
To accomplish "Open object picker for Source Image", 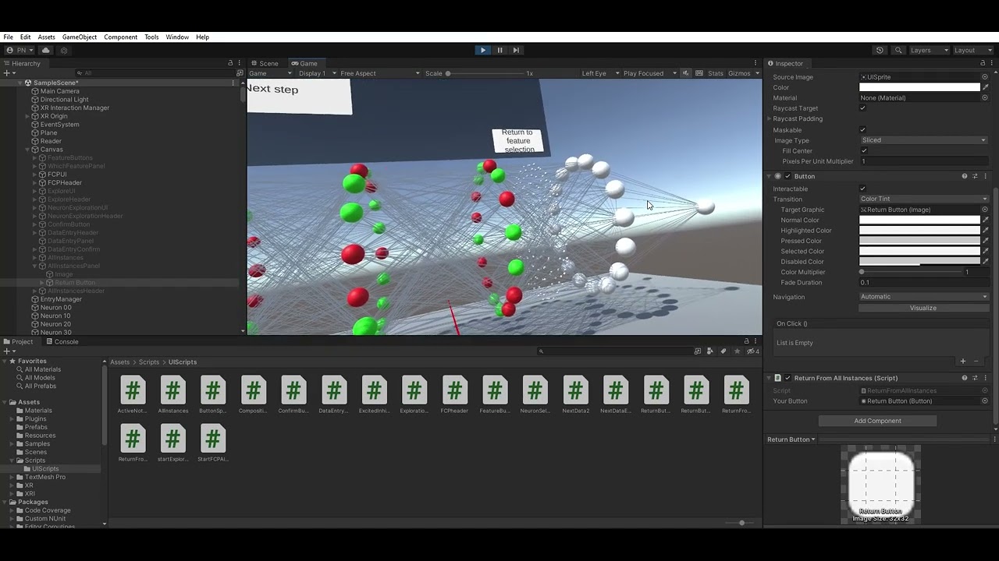I will pyautogui.click(x=985, y=77).
